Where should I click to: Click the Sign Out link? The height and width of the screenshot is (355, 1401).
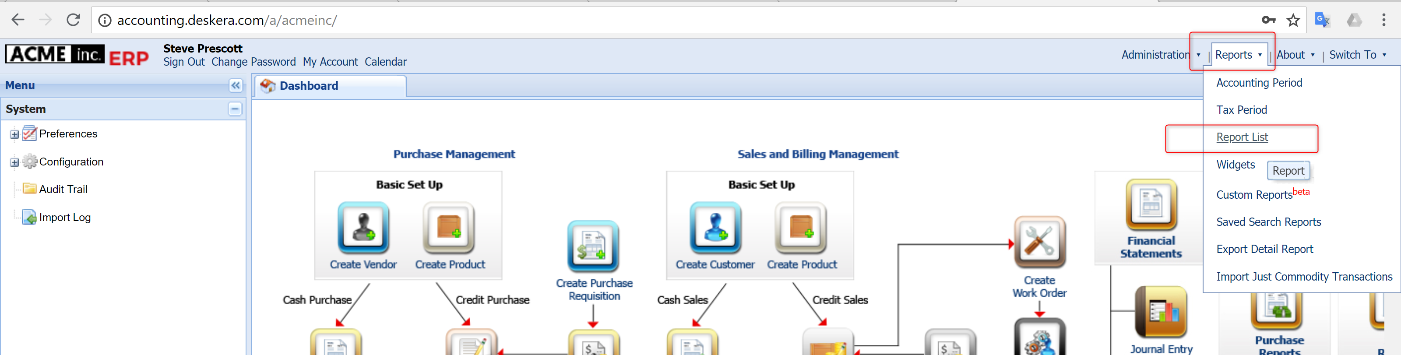click(x=184, y=62)
